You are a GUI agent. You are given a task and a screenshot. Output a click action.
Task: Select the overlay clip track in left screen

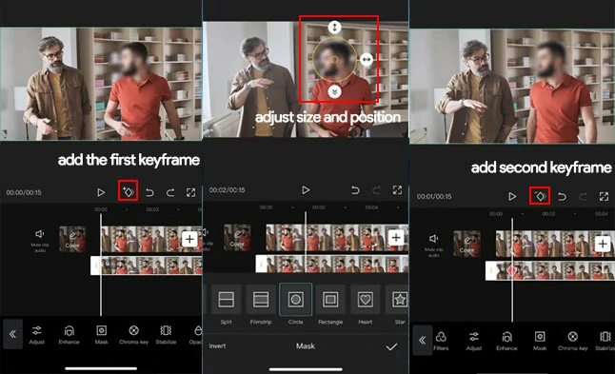point(147,266)
